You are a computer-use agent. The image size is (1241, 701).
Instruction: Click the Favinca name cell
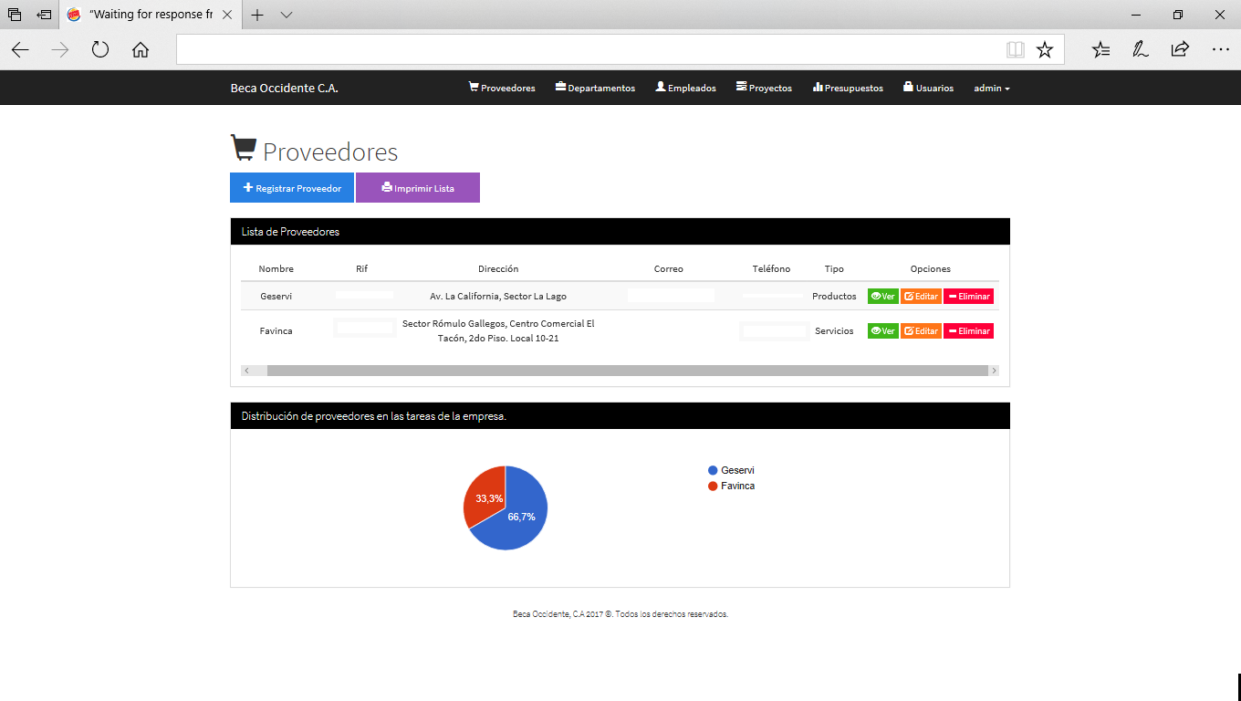coord(276,331)
